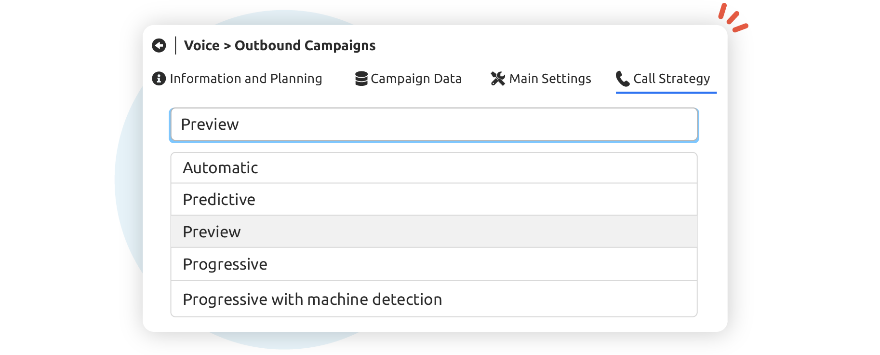Viewport: 880px width, 355px height.
Task: Click the wrench tools icon for Main Settings
Action: point(498,79)
